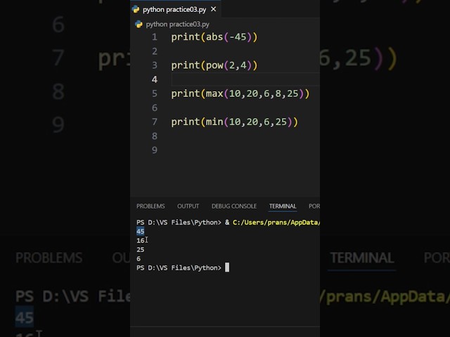Image resolution: width=450 pixels, height=337 pixels.
Task: Click line number 9 in the gutter
Action: 155,150
